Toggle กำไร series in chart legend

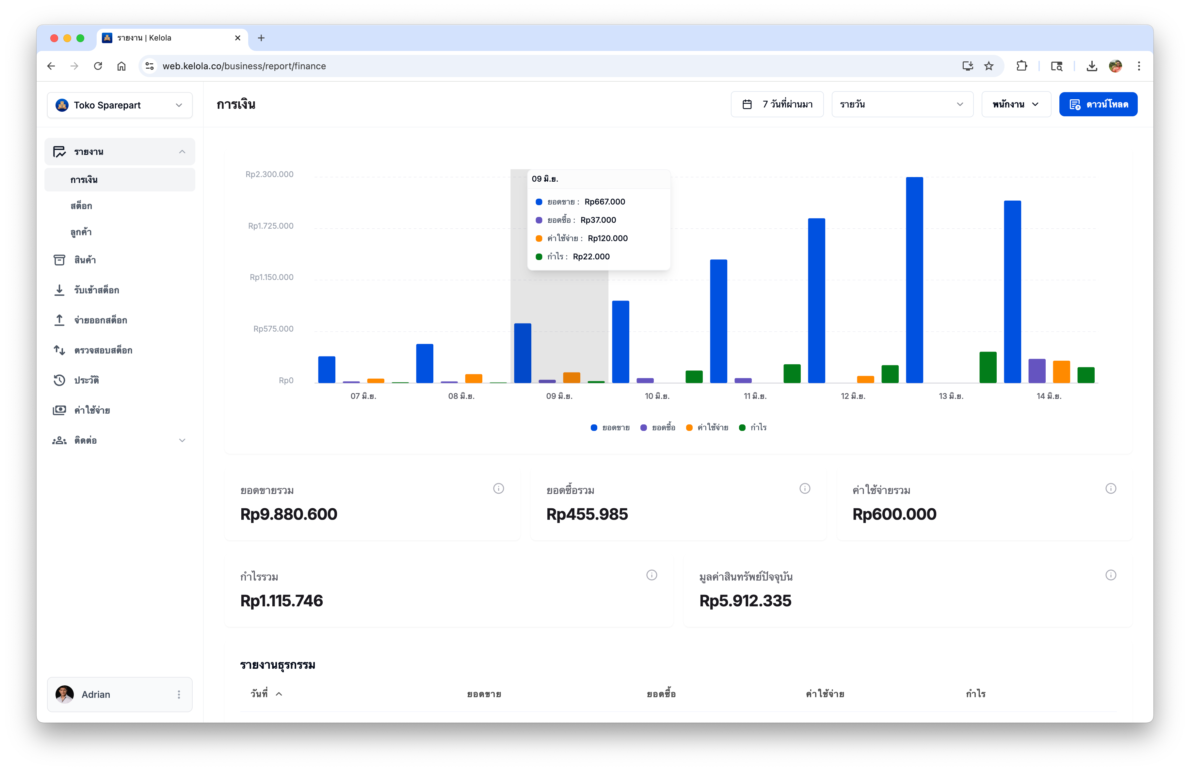pyautogui.click(x=752, y=427)
